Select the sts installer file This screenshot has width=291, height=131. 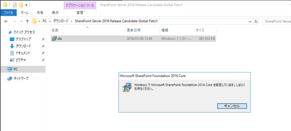133,39
